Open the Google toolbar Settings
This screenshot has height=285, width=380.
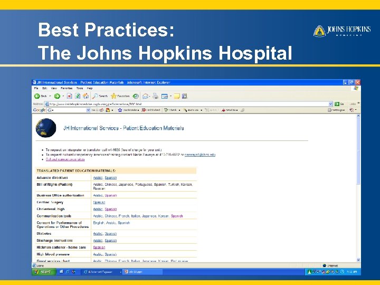(x=336, y=110)
